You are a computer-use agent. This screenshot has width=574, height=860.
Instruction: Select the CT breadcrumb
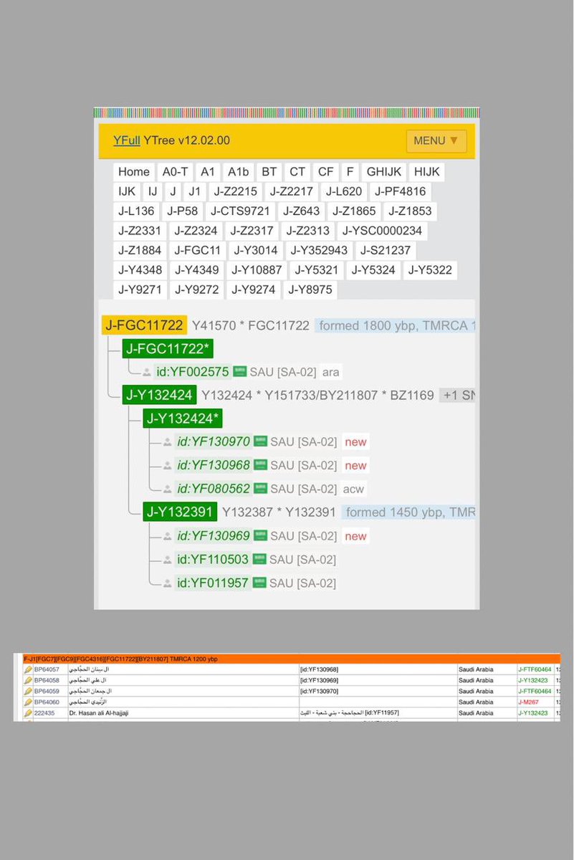(297, 172)
